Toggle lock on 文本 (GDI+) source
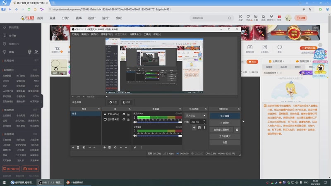331x186 pixels. pyautogui.click(x=128, y=114)
